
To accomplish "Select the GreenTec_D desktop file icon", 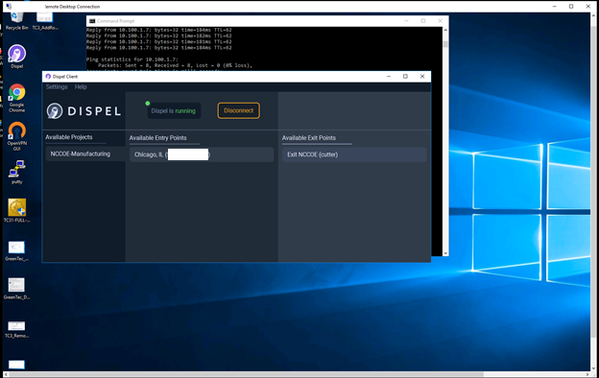I will 16,289.
